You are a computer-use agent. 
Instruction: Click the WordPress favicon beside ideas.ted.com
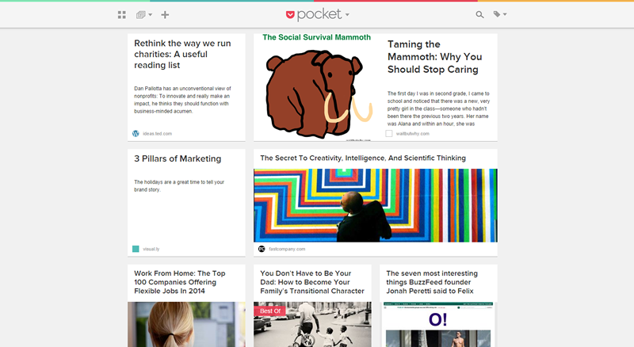136,134
